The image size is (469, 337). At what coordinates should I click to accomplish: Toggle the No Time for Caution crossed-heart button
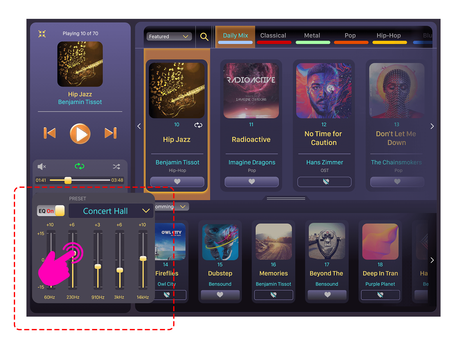tap(324, 182)
